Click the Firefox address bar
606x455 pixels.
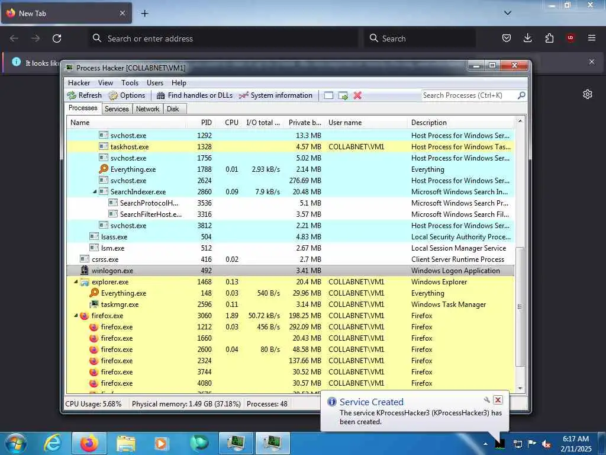point(223,39)
